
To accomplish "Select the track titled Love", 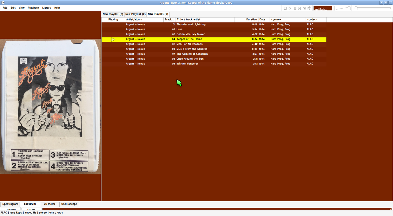I will pyautogui.click(x=179, y=29).
